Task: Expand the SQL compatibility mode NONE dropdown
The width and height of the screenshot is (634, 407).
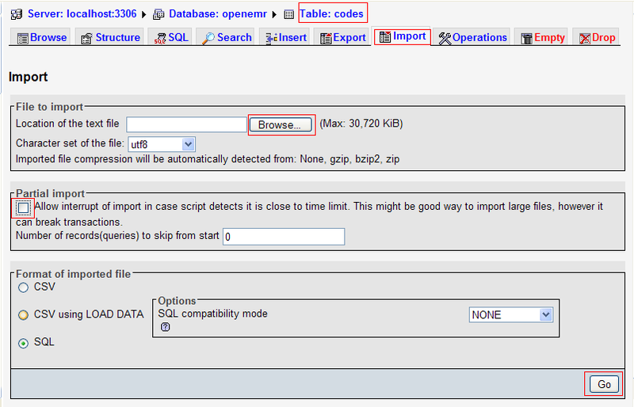Action: 510,314
